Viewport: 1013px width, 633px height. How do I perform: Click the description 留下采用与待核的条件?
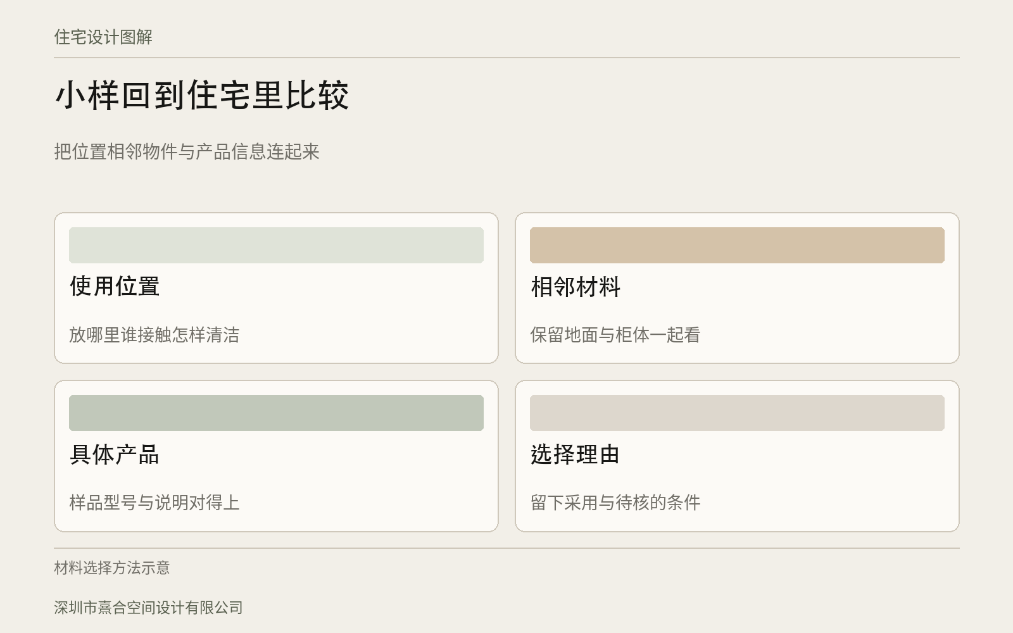(x=615, y=503)
